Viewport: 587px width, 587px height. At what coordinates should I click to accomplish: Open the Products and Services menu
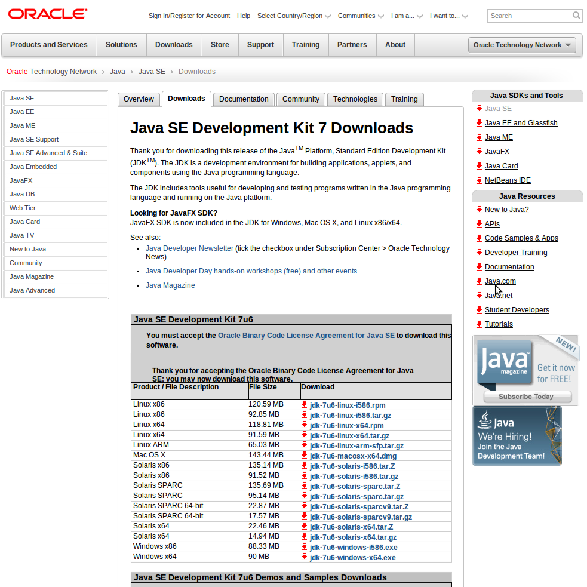48,45
